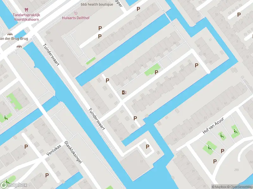Click the EV charging station icon
Viewport: 253px width, 189px height.
pos(124,93)
